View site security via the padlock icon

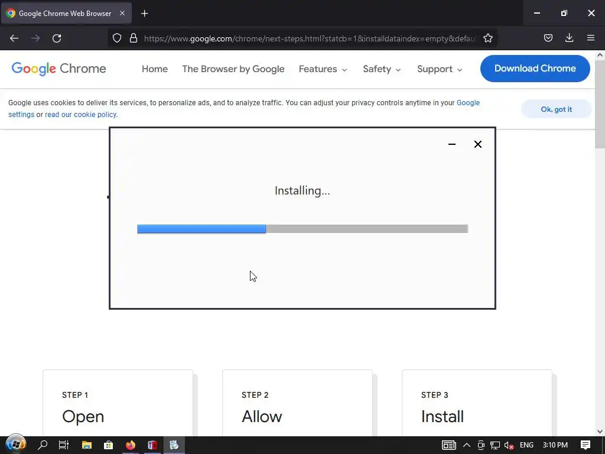[134, 38]
